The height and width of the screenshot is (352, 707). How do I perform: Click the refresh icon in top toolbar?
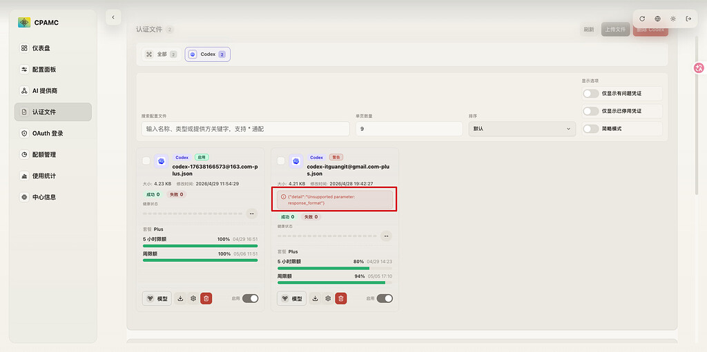tap(642, 19)
